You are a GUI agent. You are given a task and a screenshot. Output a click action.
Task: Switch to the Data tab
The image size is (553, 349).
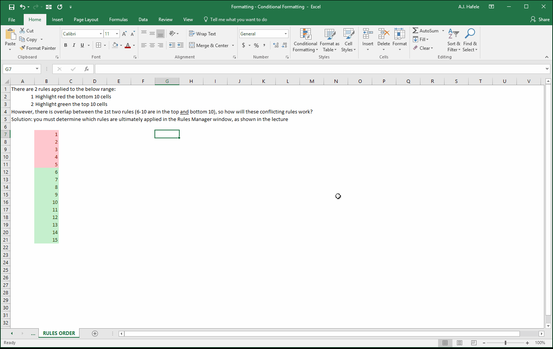tap(143, 20)
